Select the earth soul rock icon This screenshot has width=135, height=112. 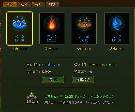coord(84,23)
